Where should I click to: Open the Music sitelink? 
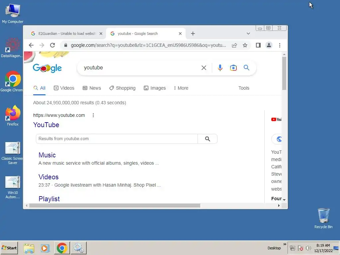47,155
